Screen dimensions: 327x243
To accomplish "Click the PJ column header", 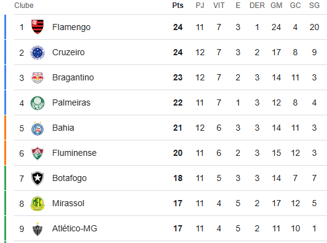I will coord(200,6).
